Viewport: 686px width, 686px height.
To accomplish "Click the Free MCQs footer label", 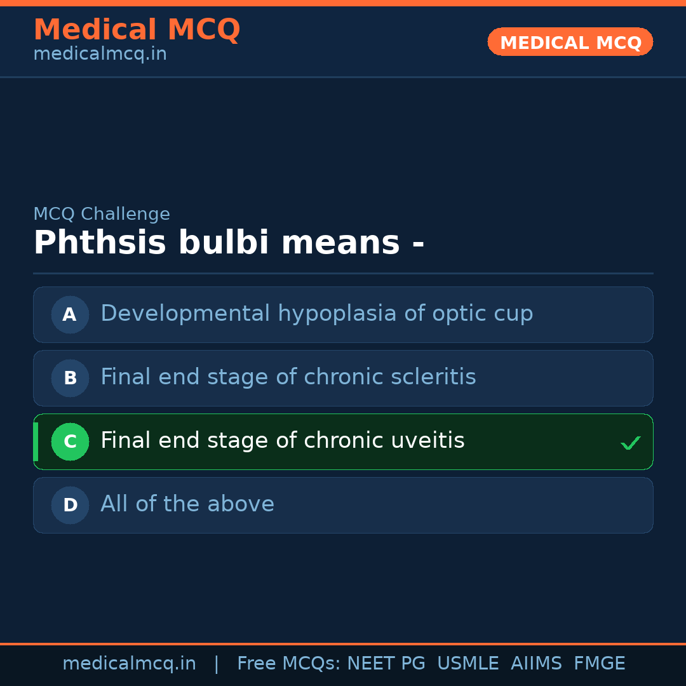I will tap(288, 664).
